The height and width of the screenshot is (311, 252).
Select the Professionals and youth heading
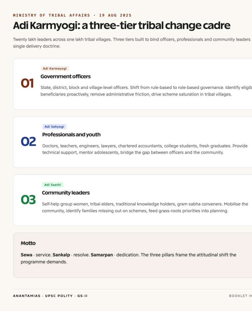coord(71,134)
